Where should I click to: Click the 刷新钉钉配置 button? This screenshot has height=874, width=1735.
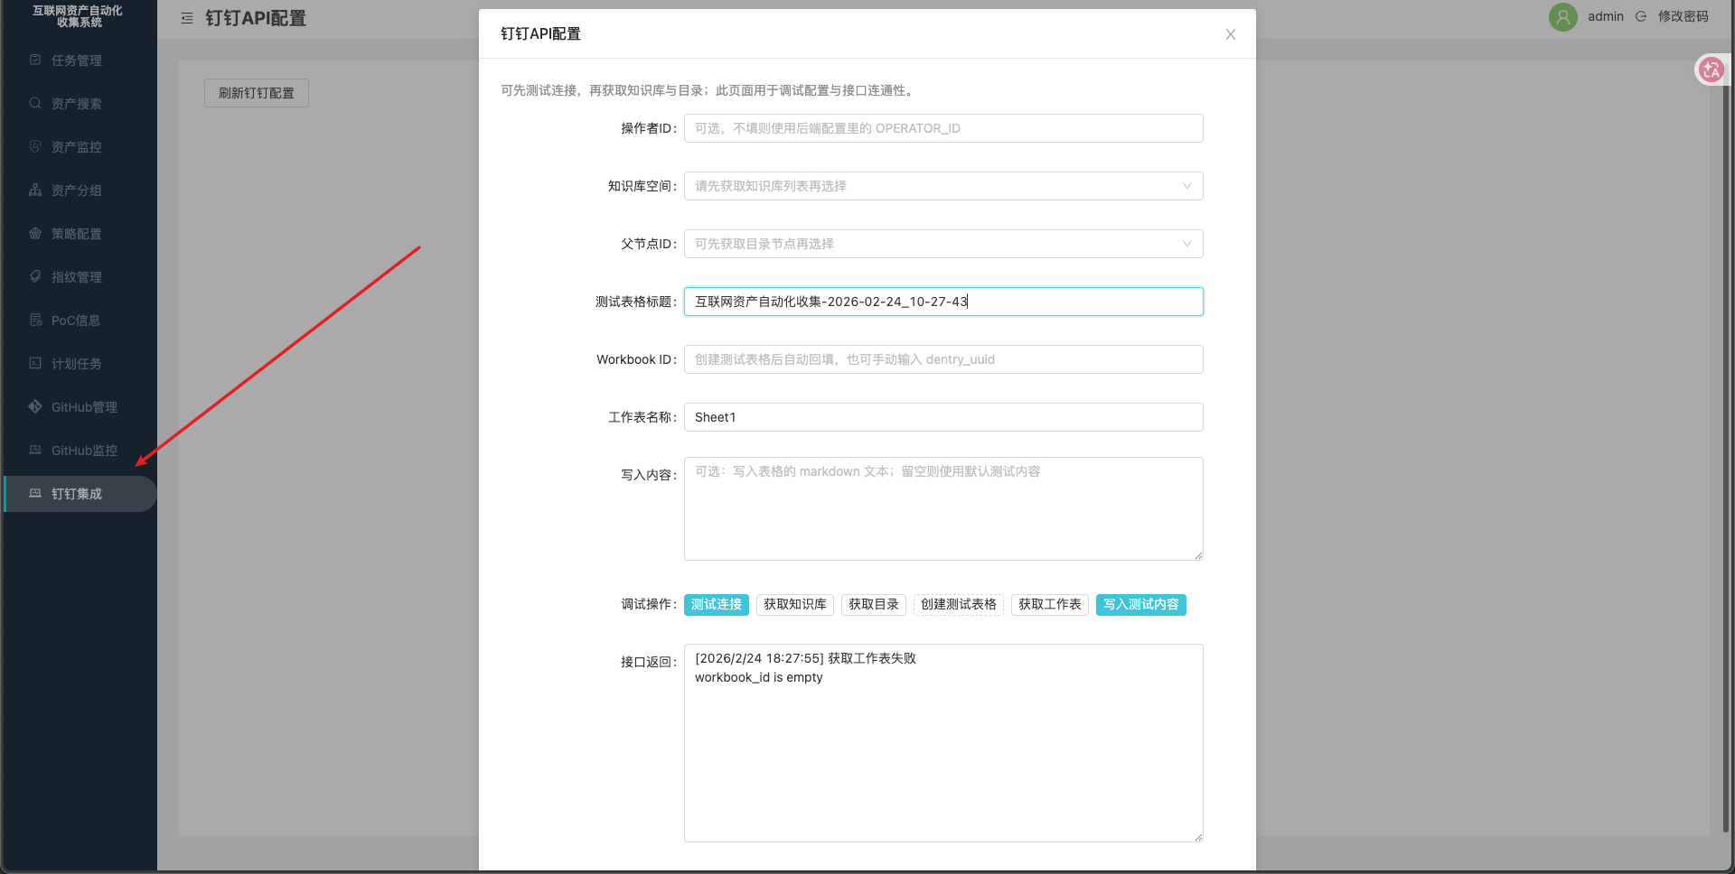point(257,93)
